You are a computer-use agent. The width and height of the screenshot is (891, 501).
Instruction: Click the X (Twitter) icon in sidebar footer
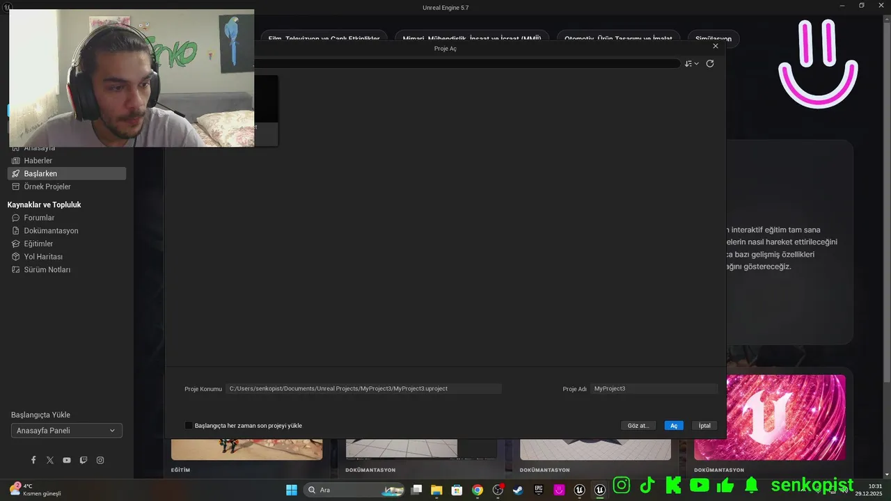click(x=50, y=460)
